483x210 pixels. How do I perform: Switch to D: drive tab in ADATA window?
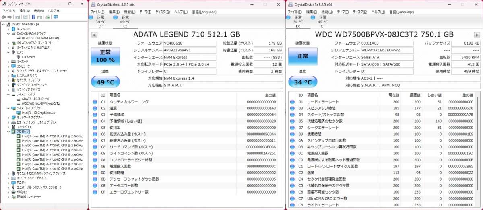pyautogui.click(x=101, y=22)
